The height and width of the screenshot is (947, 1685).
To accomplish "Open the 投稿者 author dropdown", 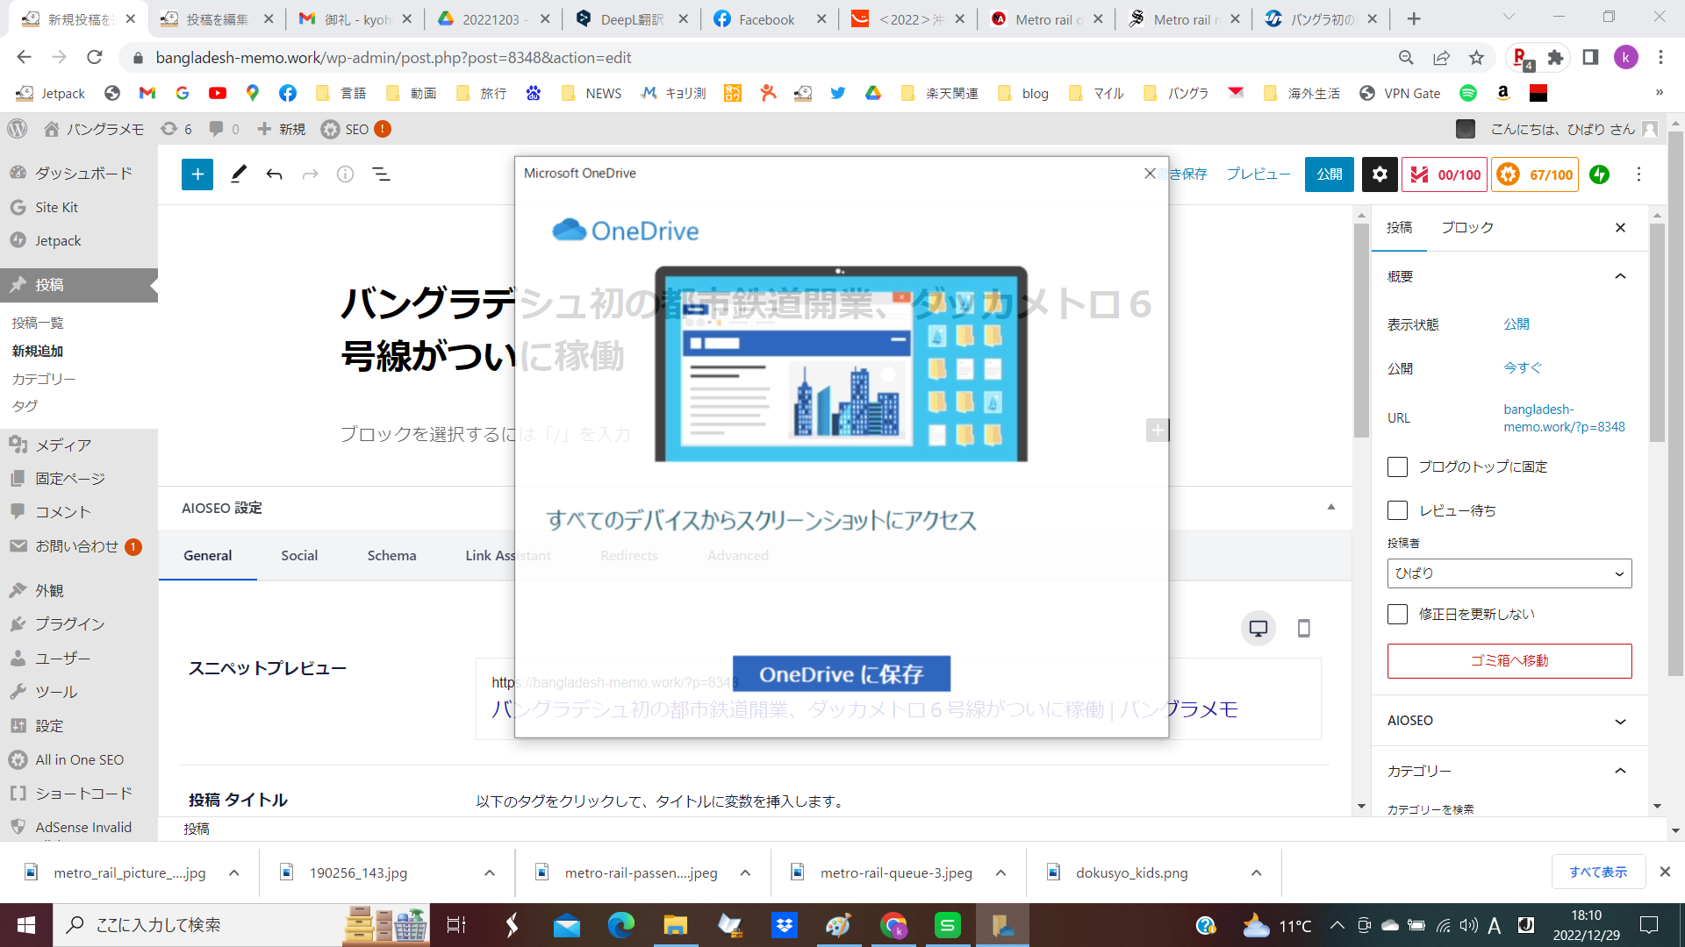I will [x=1509, y=573].
